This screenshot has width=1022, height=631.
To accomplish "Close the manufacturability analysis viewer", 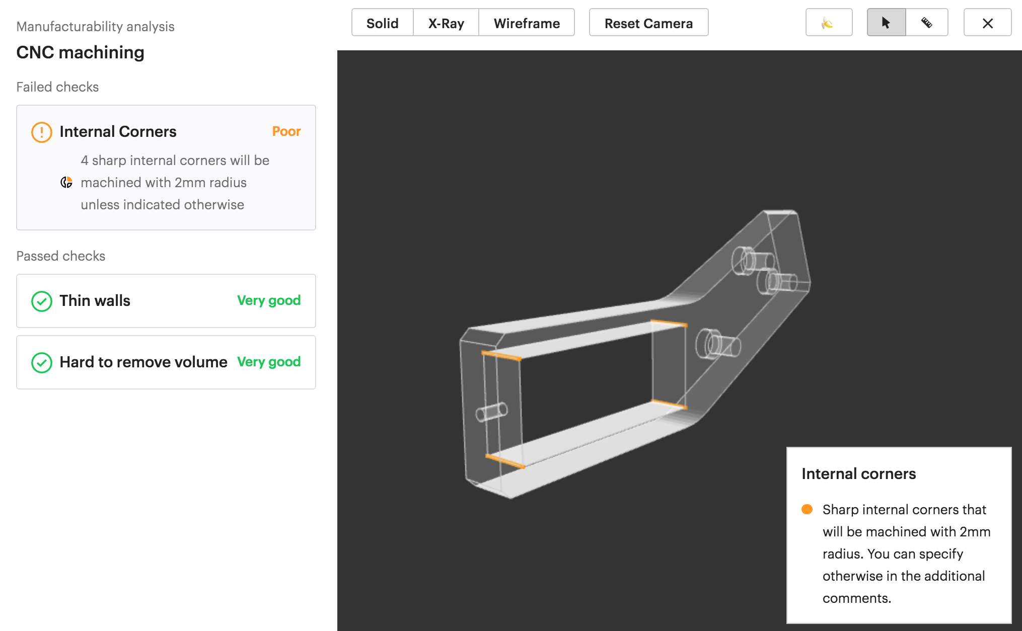I will [x=987, y=23].
